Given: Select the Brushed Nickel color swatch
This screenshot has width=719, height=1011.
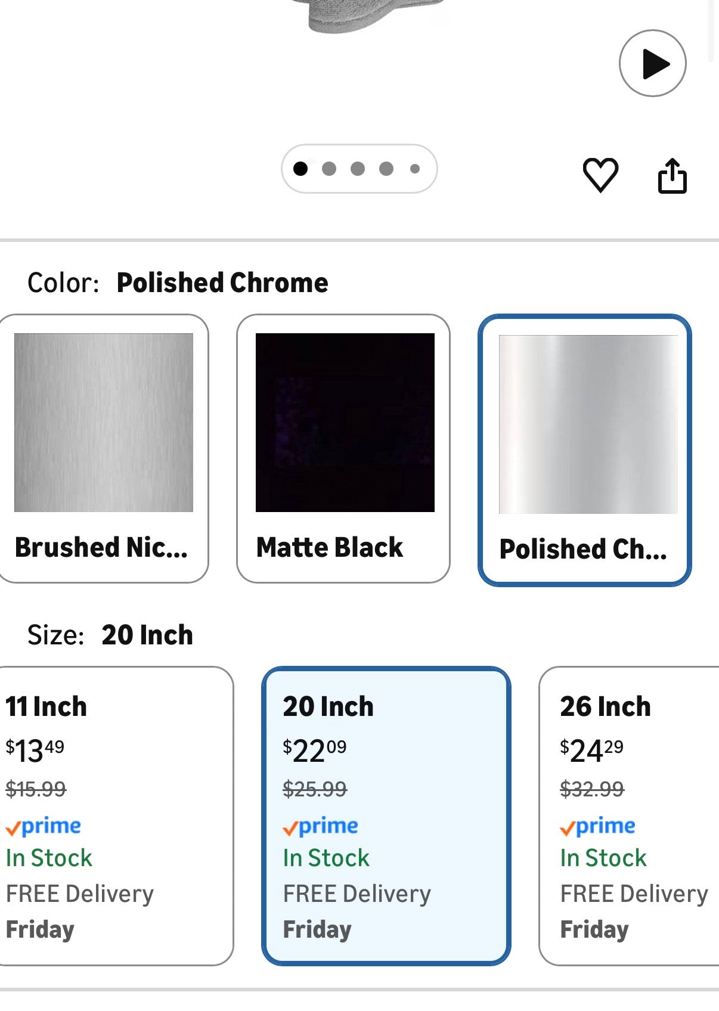Looking at the screenshot, I should coord(103,423).
